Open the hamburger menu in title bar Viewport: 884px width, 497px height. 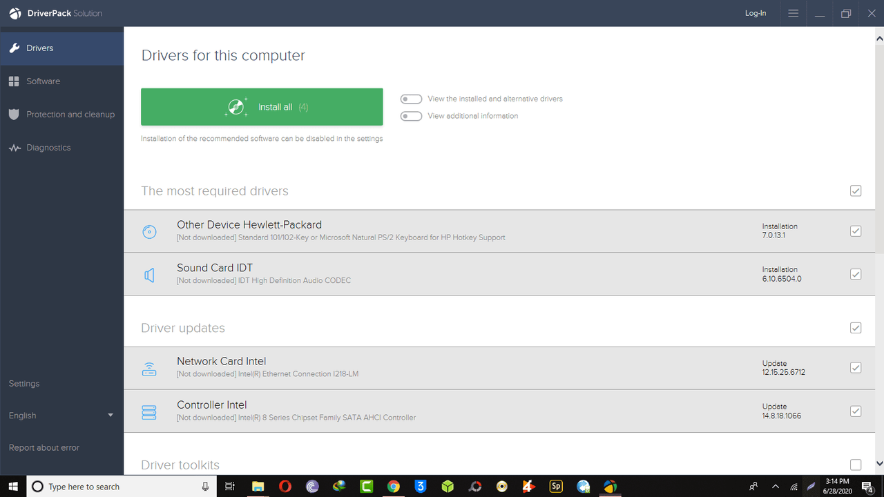tap(794, 13)
